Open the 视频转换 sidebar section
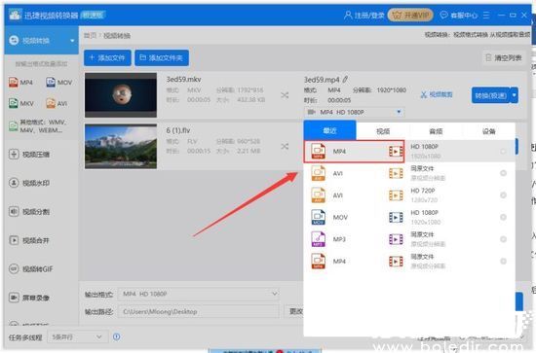 41,41
